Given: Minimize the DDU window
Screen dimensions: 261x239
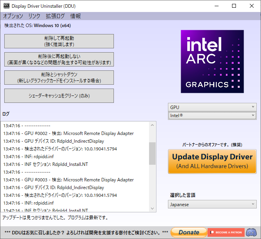Looking at the screenshot, I should point(217,6).
